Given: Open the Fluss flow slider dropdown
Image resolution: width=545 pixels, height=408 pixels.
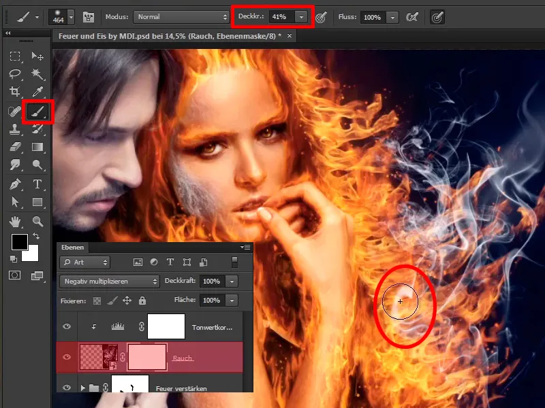Looking at the screenshot, I should 392,17.
